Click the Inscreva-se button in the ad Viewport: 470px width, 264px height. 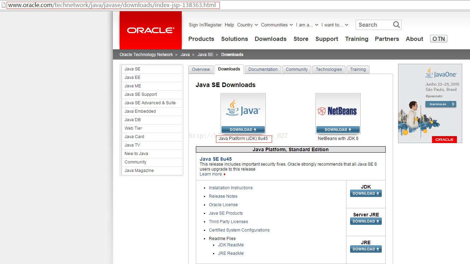coord(440,104)
